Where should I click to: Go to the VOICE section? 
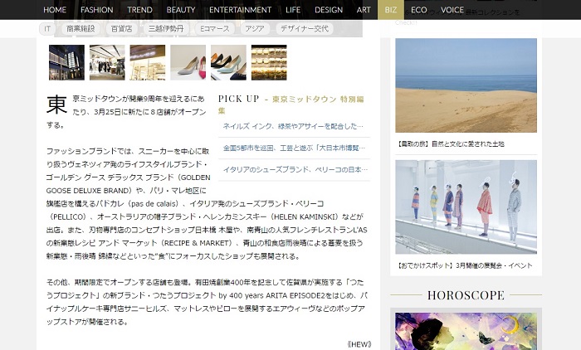point(452,10)
